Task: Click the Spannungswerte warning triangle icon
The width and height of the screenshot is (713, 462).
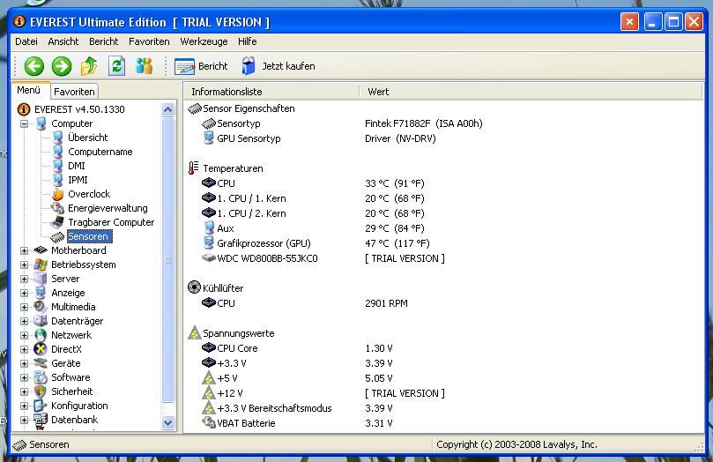Action: 194,333
